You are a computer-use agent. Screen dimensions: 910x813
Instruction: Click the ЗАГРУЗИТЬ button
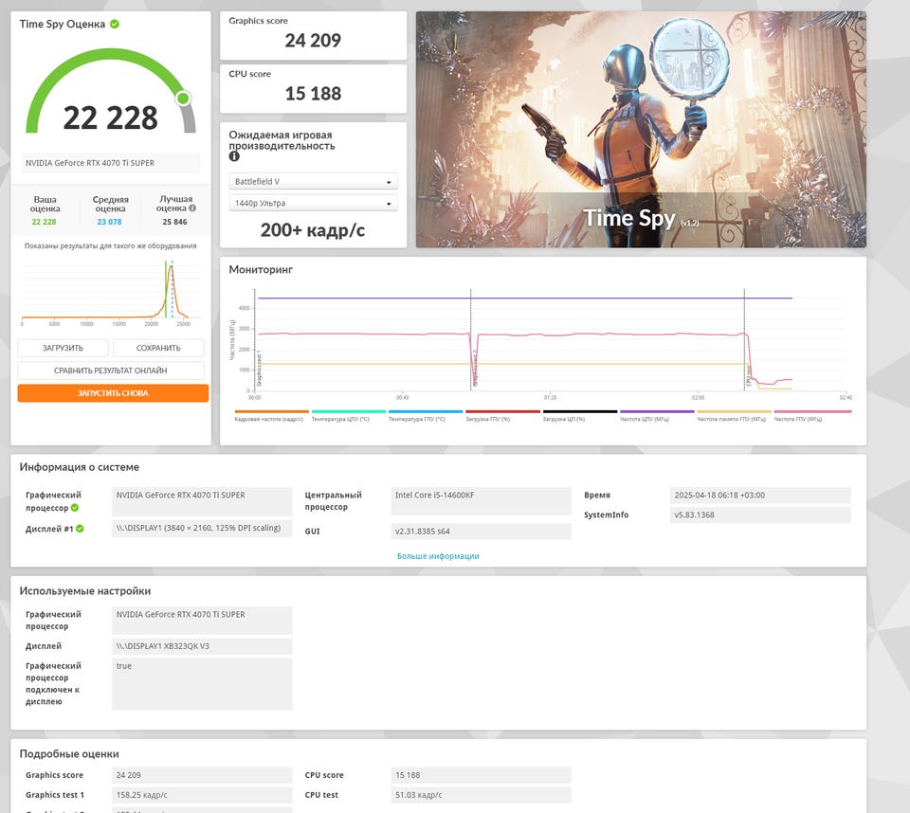[63, 348]
